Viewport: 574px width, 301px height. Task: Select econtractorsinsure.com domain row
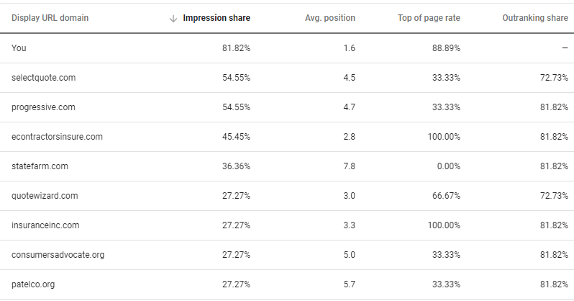287,137
